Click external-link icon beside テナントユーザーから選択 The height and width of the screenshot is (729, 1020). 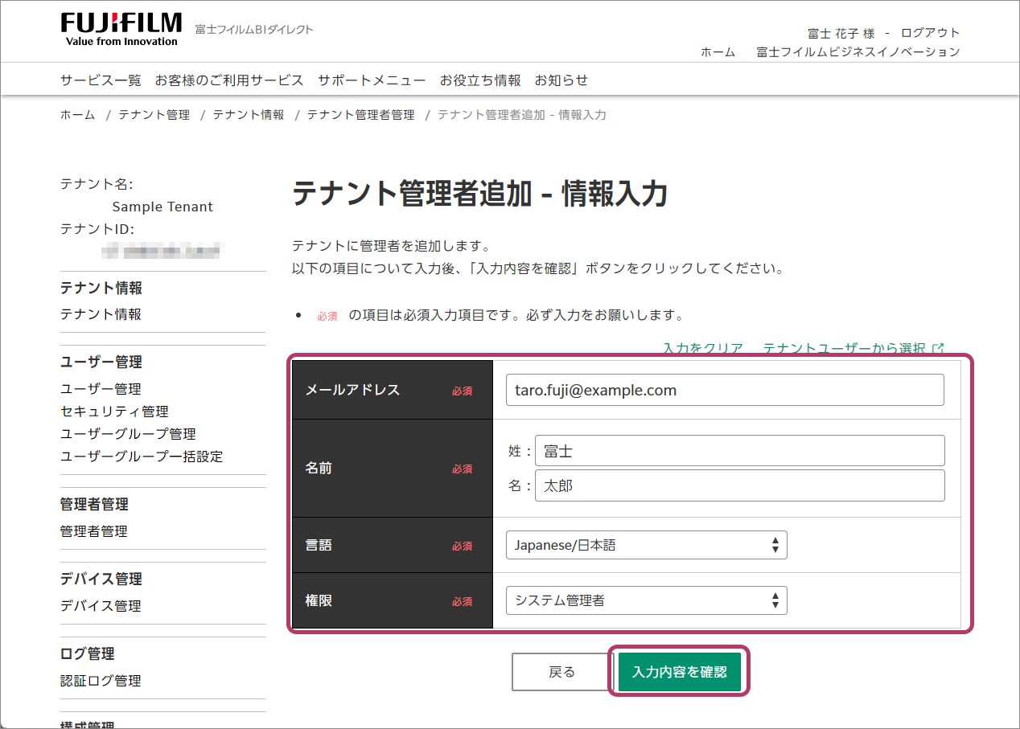point(938,349)
